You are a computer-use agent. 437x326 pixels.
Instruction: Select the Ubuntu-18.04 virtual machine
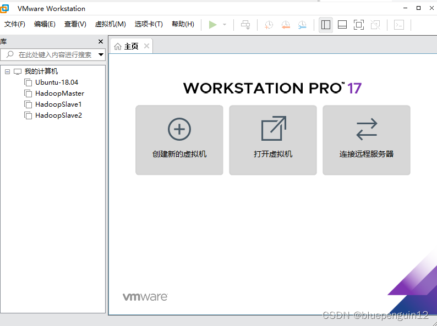[x=57, y=82]
